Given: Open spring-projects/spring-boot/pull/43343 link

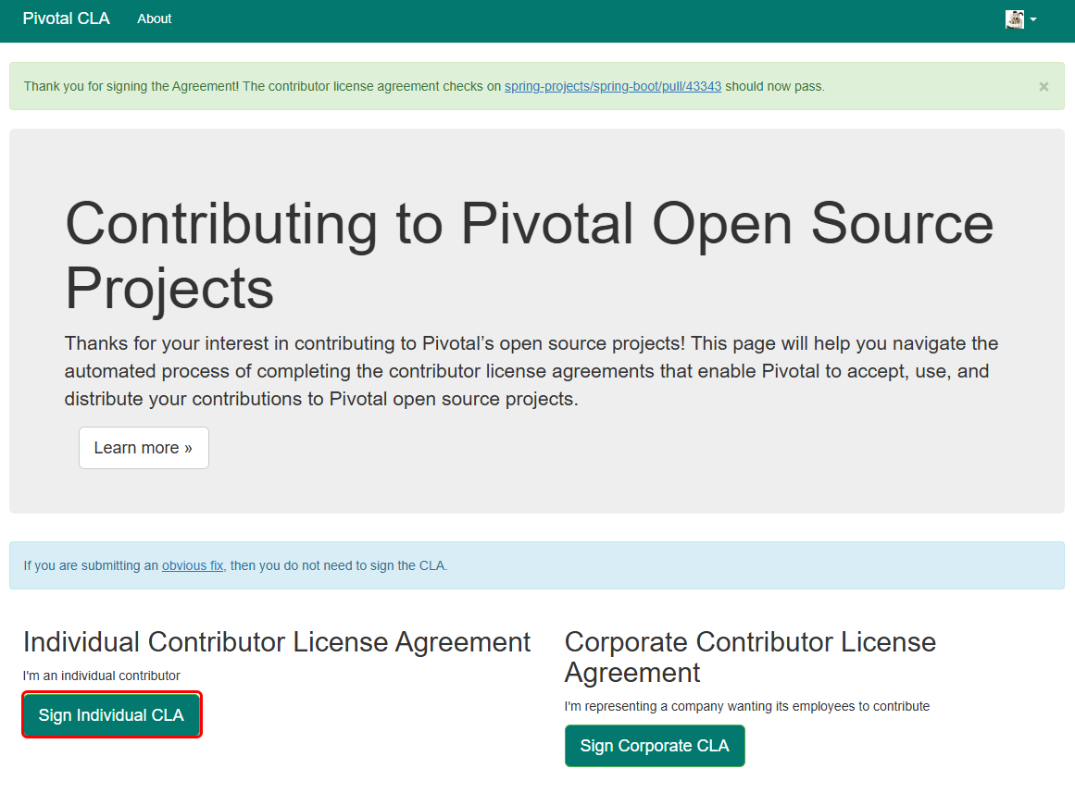Looking at the screenshot, I should click(x=613, y=86).
